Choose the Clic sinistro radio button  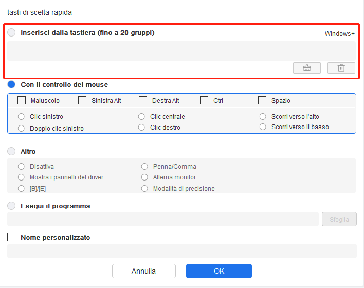21,116
